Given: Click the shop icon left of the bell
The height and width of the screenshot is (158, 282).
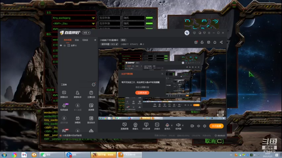Looking at the screenshot, I should [208, 42].
